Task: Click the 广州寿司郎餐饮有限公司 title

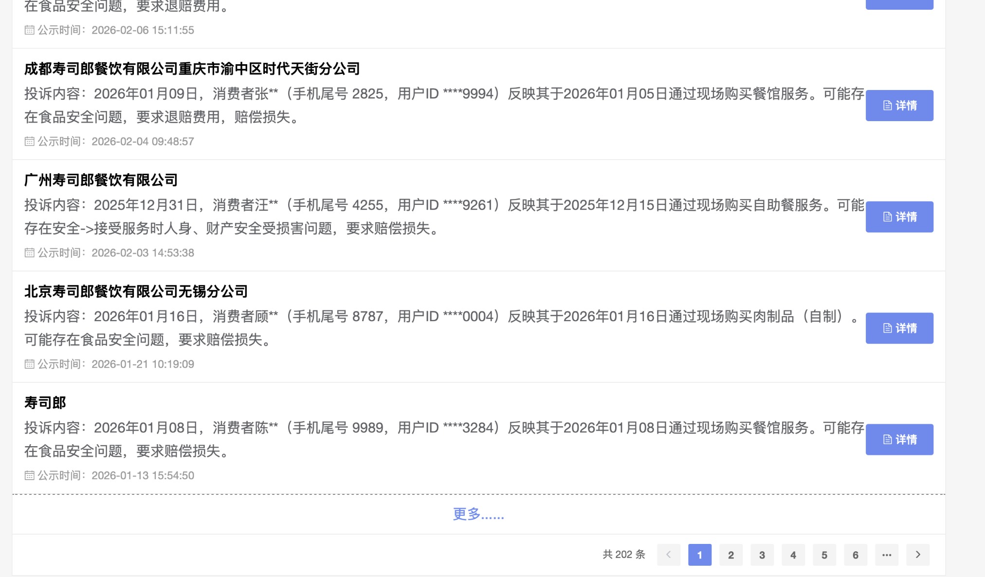Action: [x=101, y=180]
